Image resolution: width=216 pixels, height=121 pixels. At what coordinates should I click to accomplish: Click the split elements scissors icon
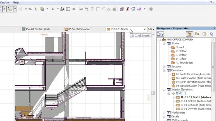(x=81, y=9)
